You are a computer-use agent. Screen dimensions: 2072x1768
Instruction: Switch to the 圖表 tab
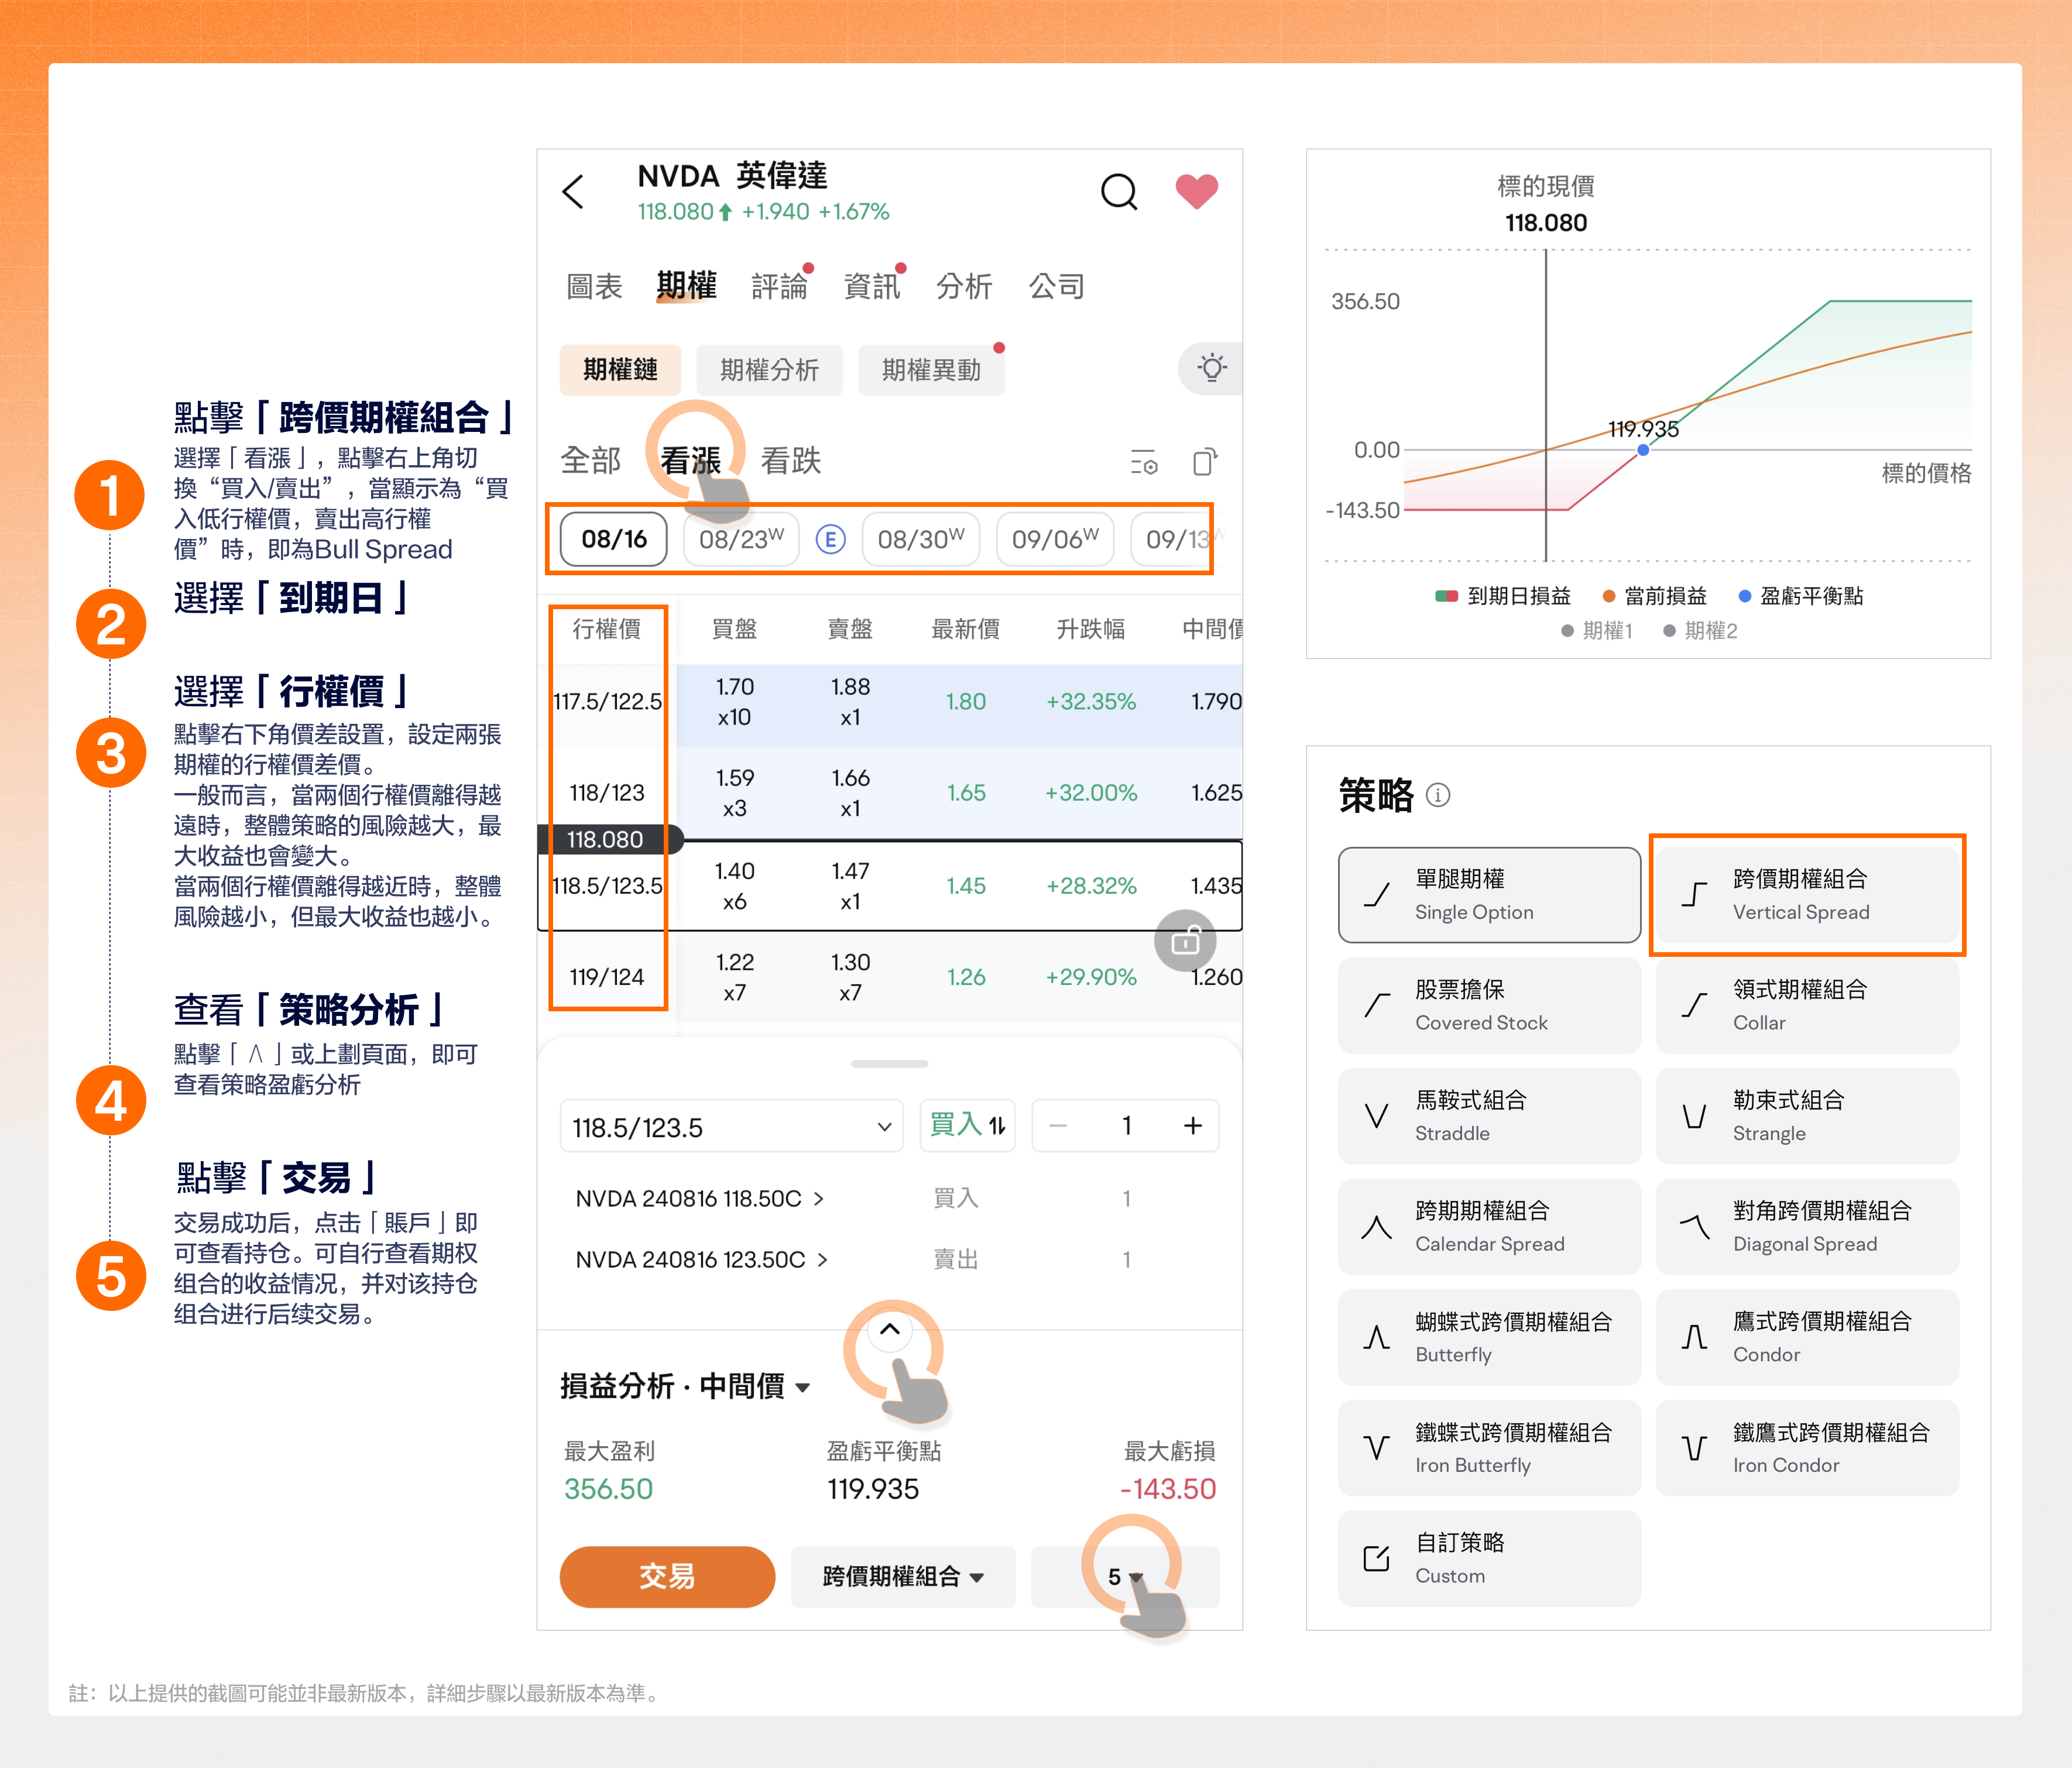coord(594,287)
